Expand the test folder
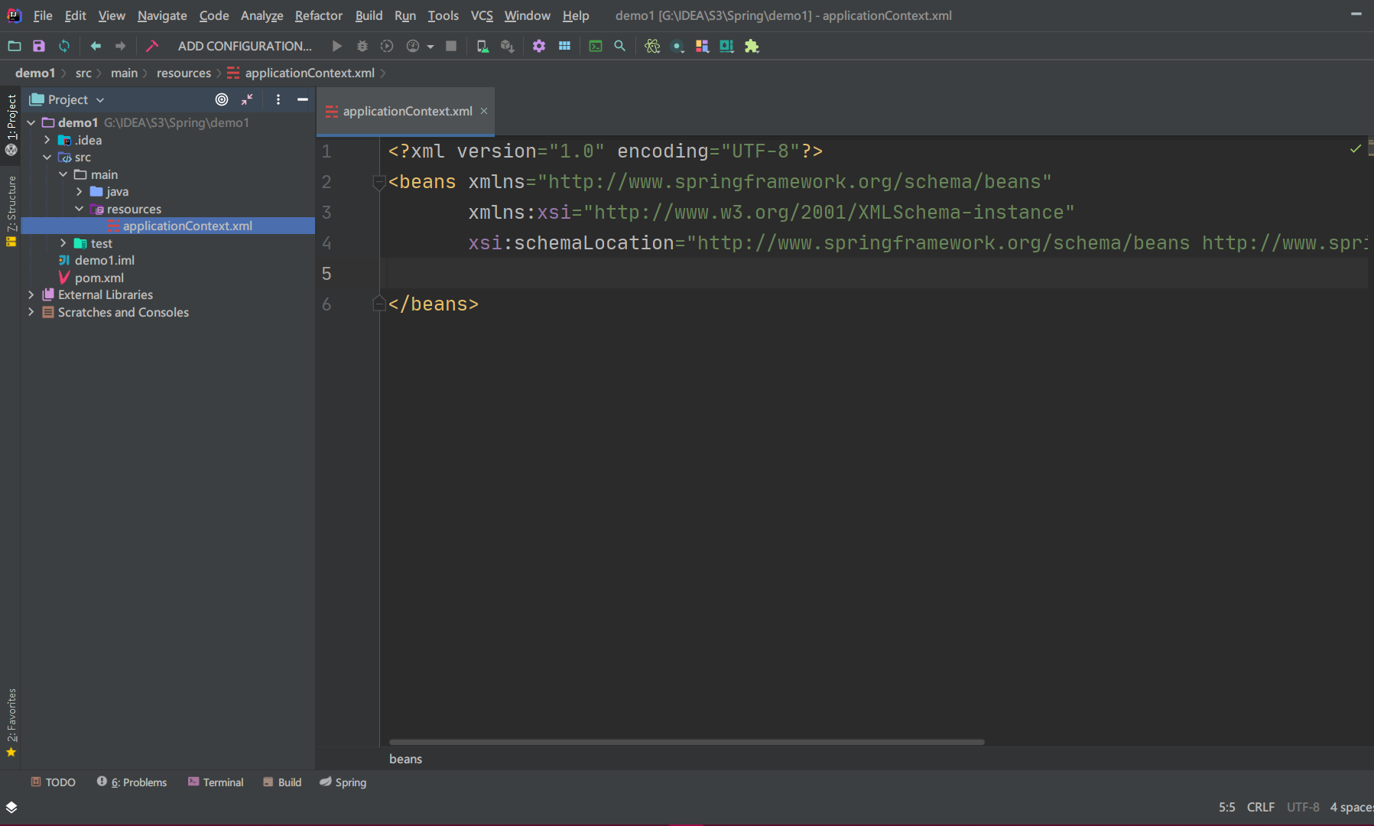This screenshot has height=826, width=1374. coord(63,243)
